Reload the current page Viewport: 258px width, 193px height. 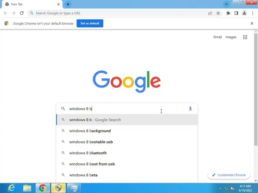22,13
